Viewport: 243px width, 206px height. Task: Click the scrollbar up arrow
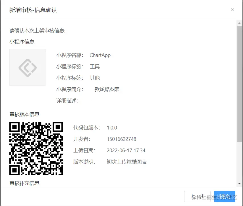point(239,23)
